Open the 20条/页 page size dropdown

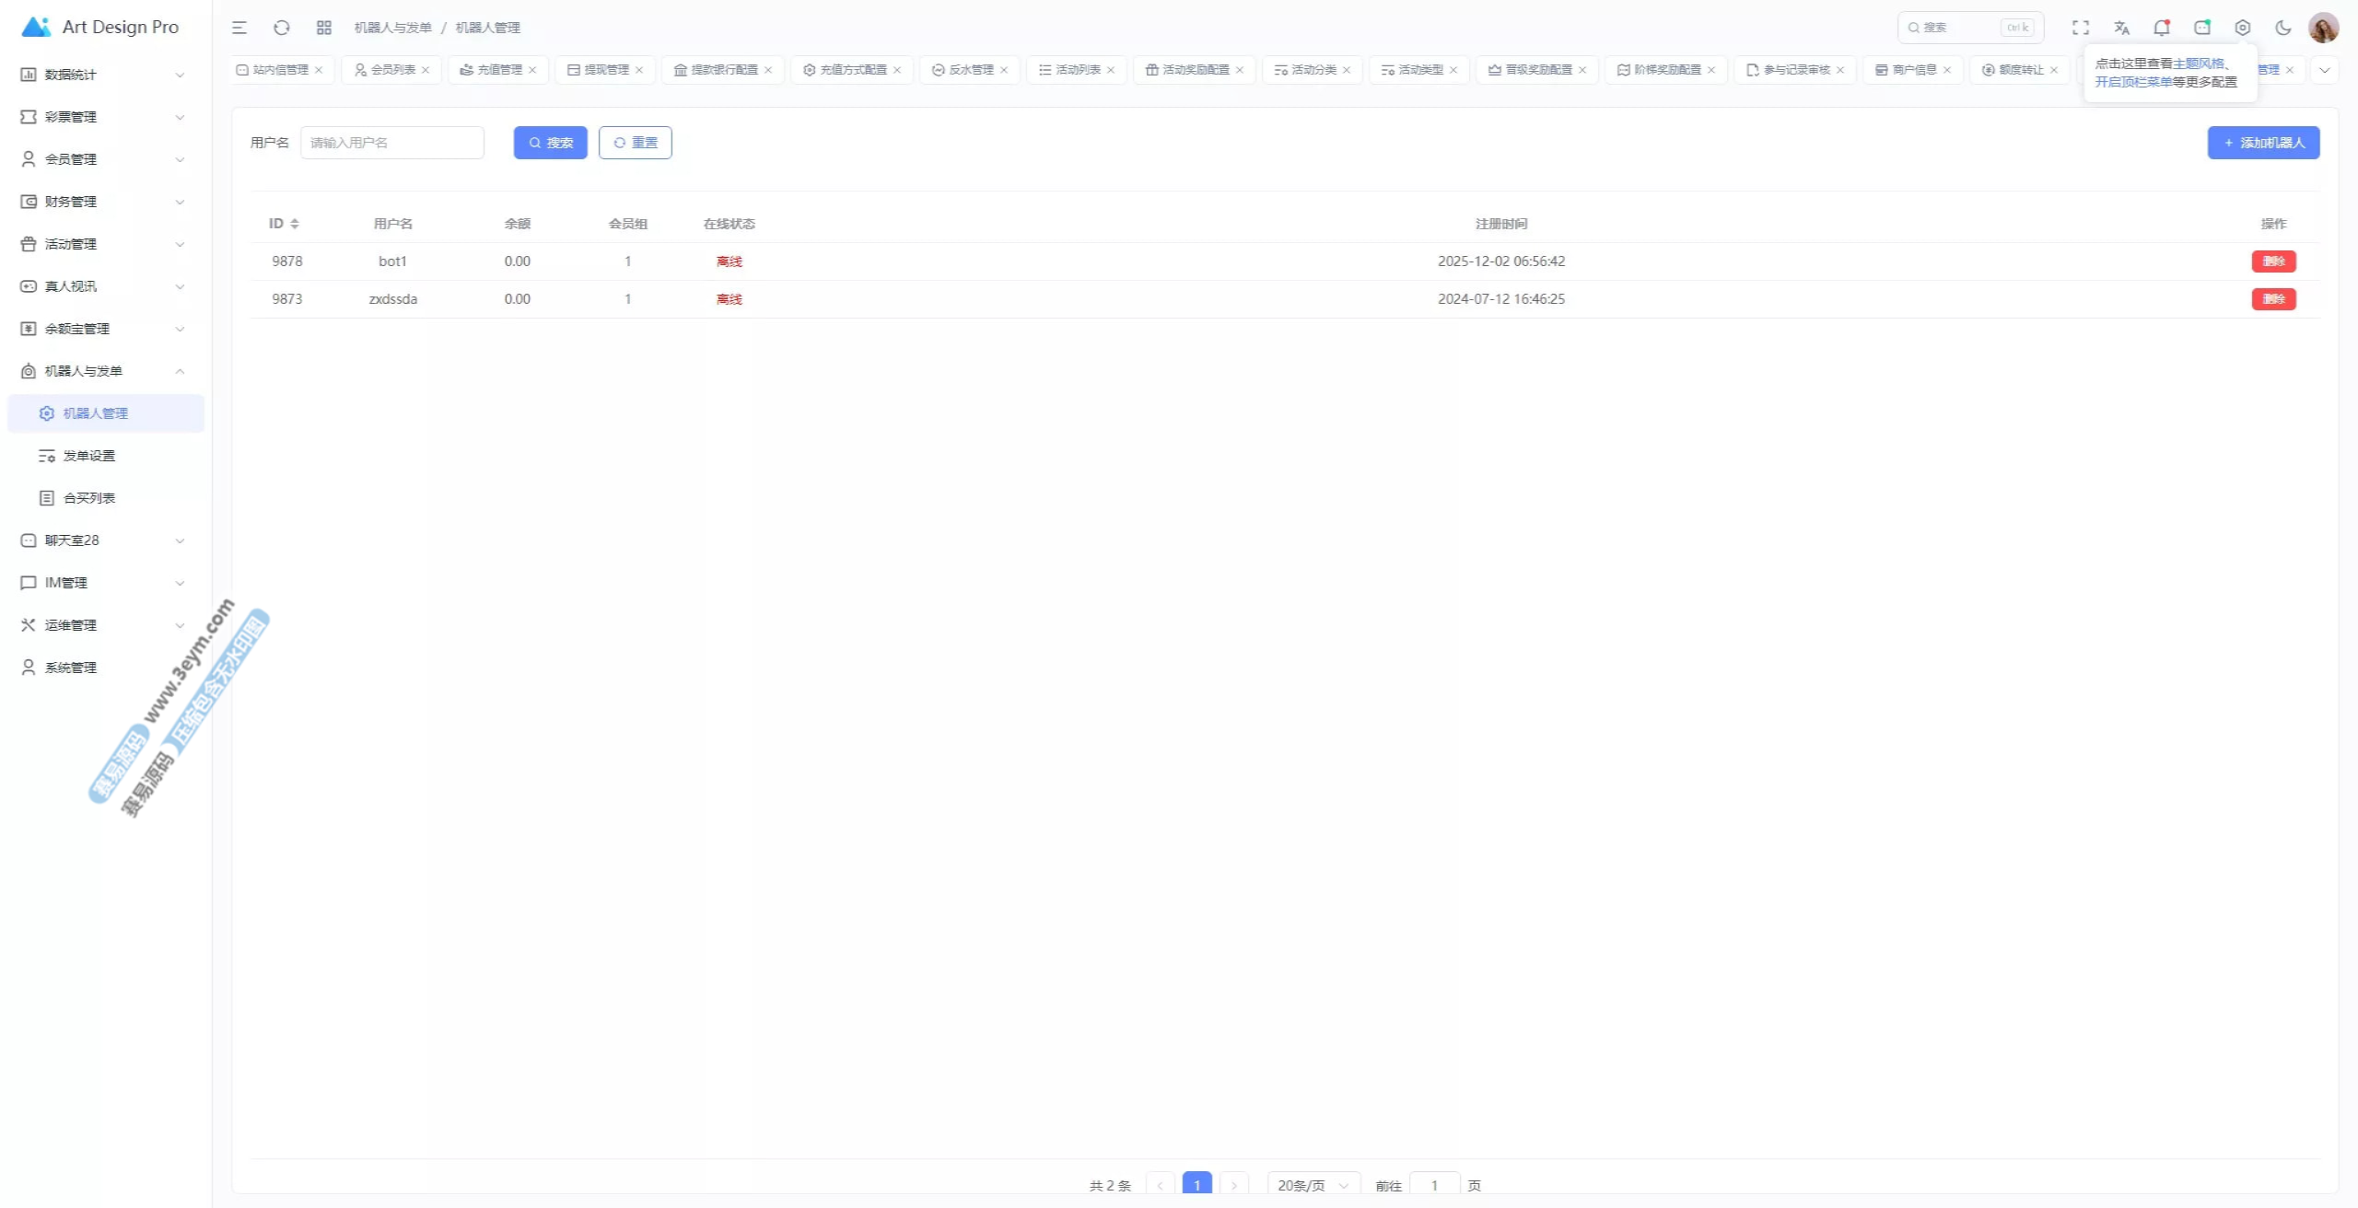pyautogui.click(x=1313, y=1185)
